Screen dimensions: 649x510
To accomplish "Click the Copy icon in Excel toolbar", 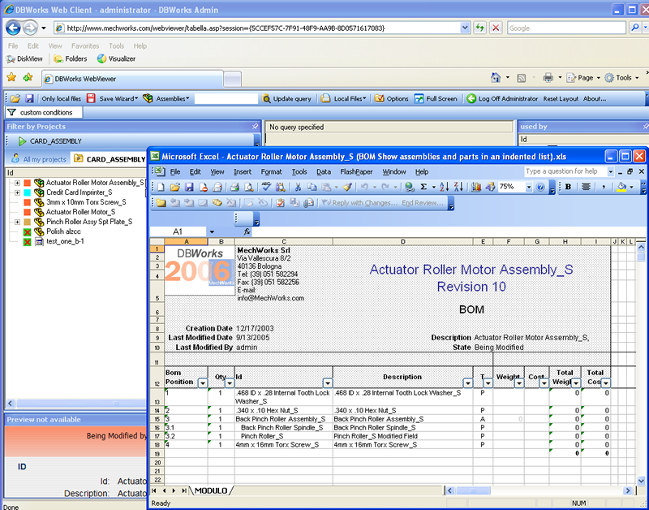I will click(x=312, y=188).
